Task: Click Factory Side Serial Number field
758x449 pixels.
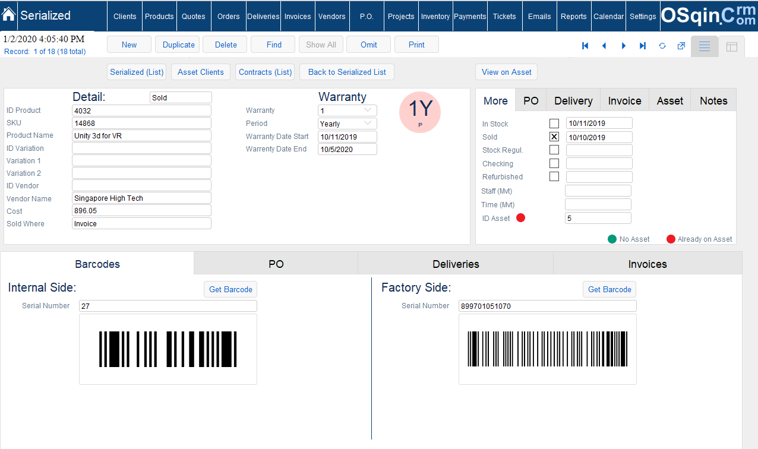Action: (547, 306)
